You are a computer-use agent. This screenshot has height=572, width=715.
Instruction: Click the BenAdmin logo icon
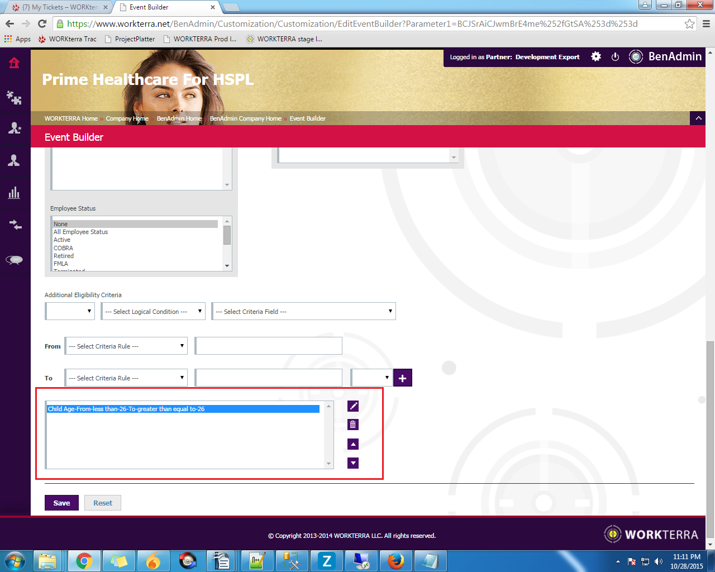pyautogui.click(x=636, y=56)
